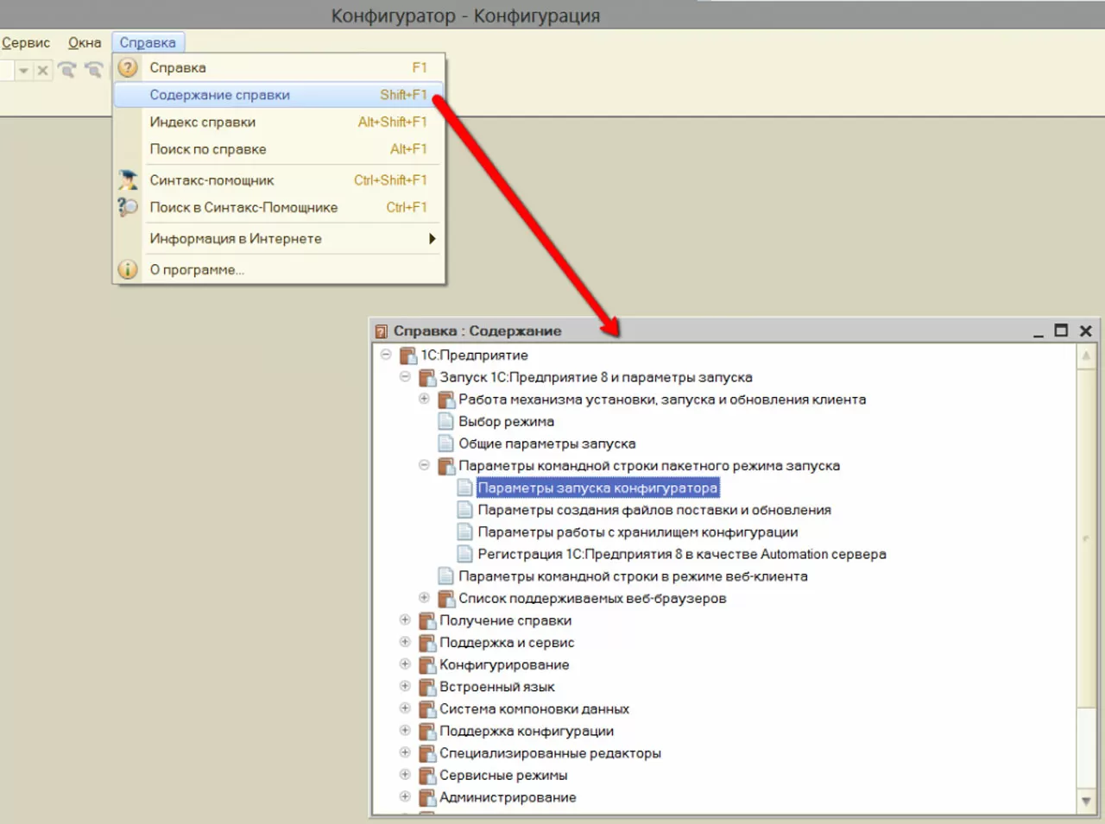Click book icon of Поддержка и сервис
1105x824 pixels.
click(427, 643)
